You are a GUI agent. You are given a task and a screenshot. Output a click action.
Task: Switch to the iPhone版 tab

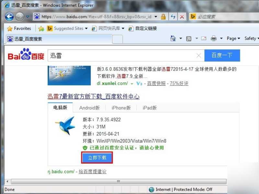(121, 108)
